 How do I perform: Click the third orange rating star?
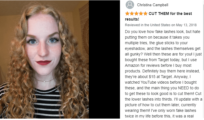(x=136, y=14)
